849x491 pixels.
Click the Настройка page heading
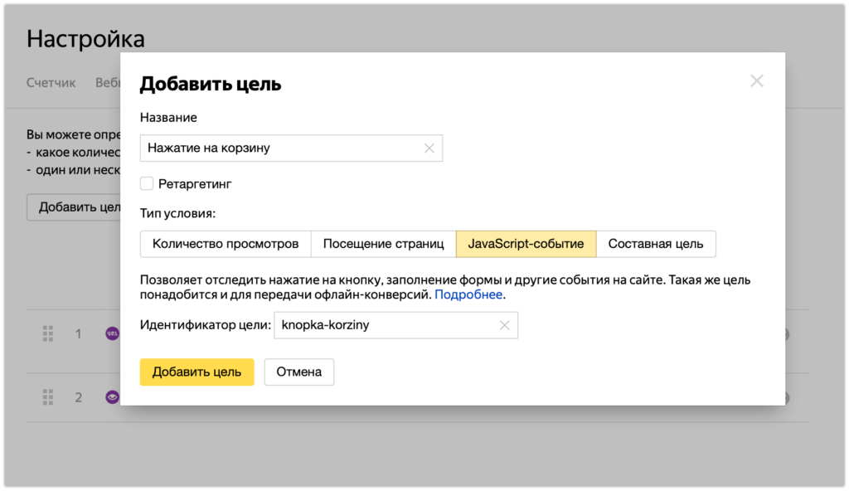[x=85, y=38]
